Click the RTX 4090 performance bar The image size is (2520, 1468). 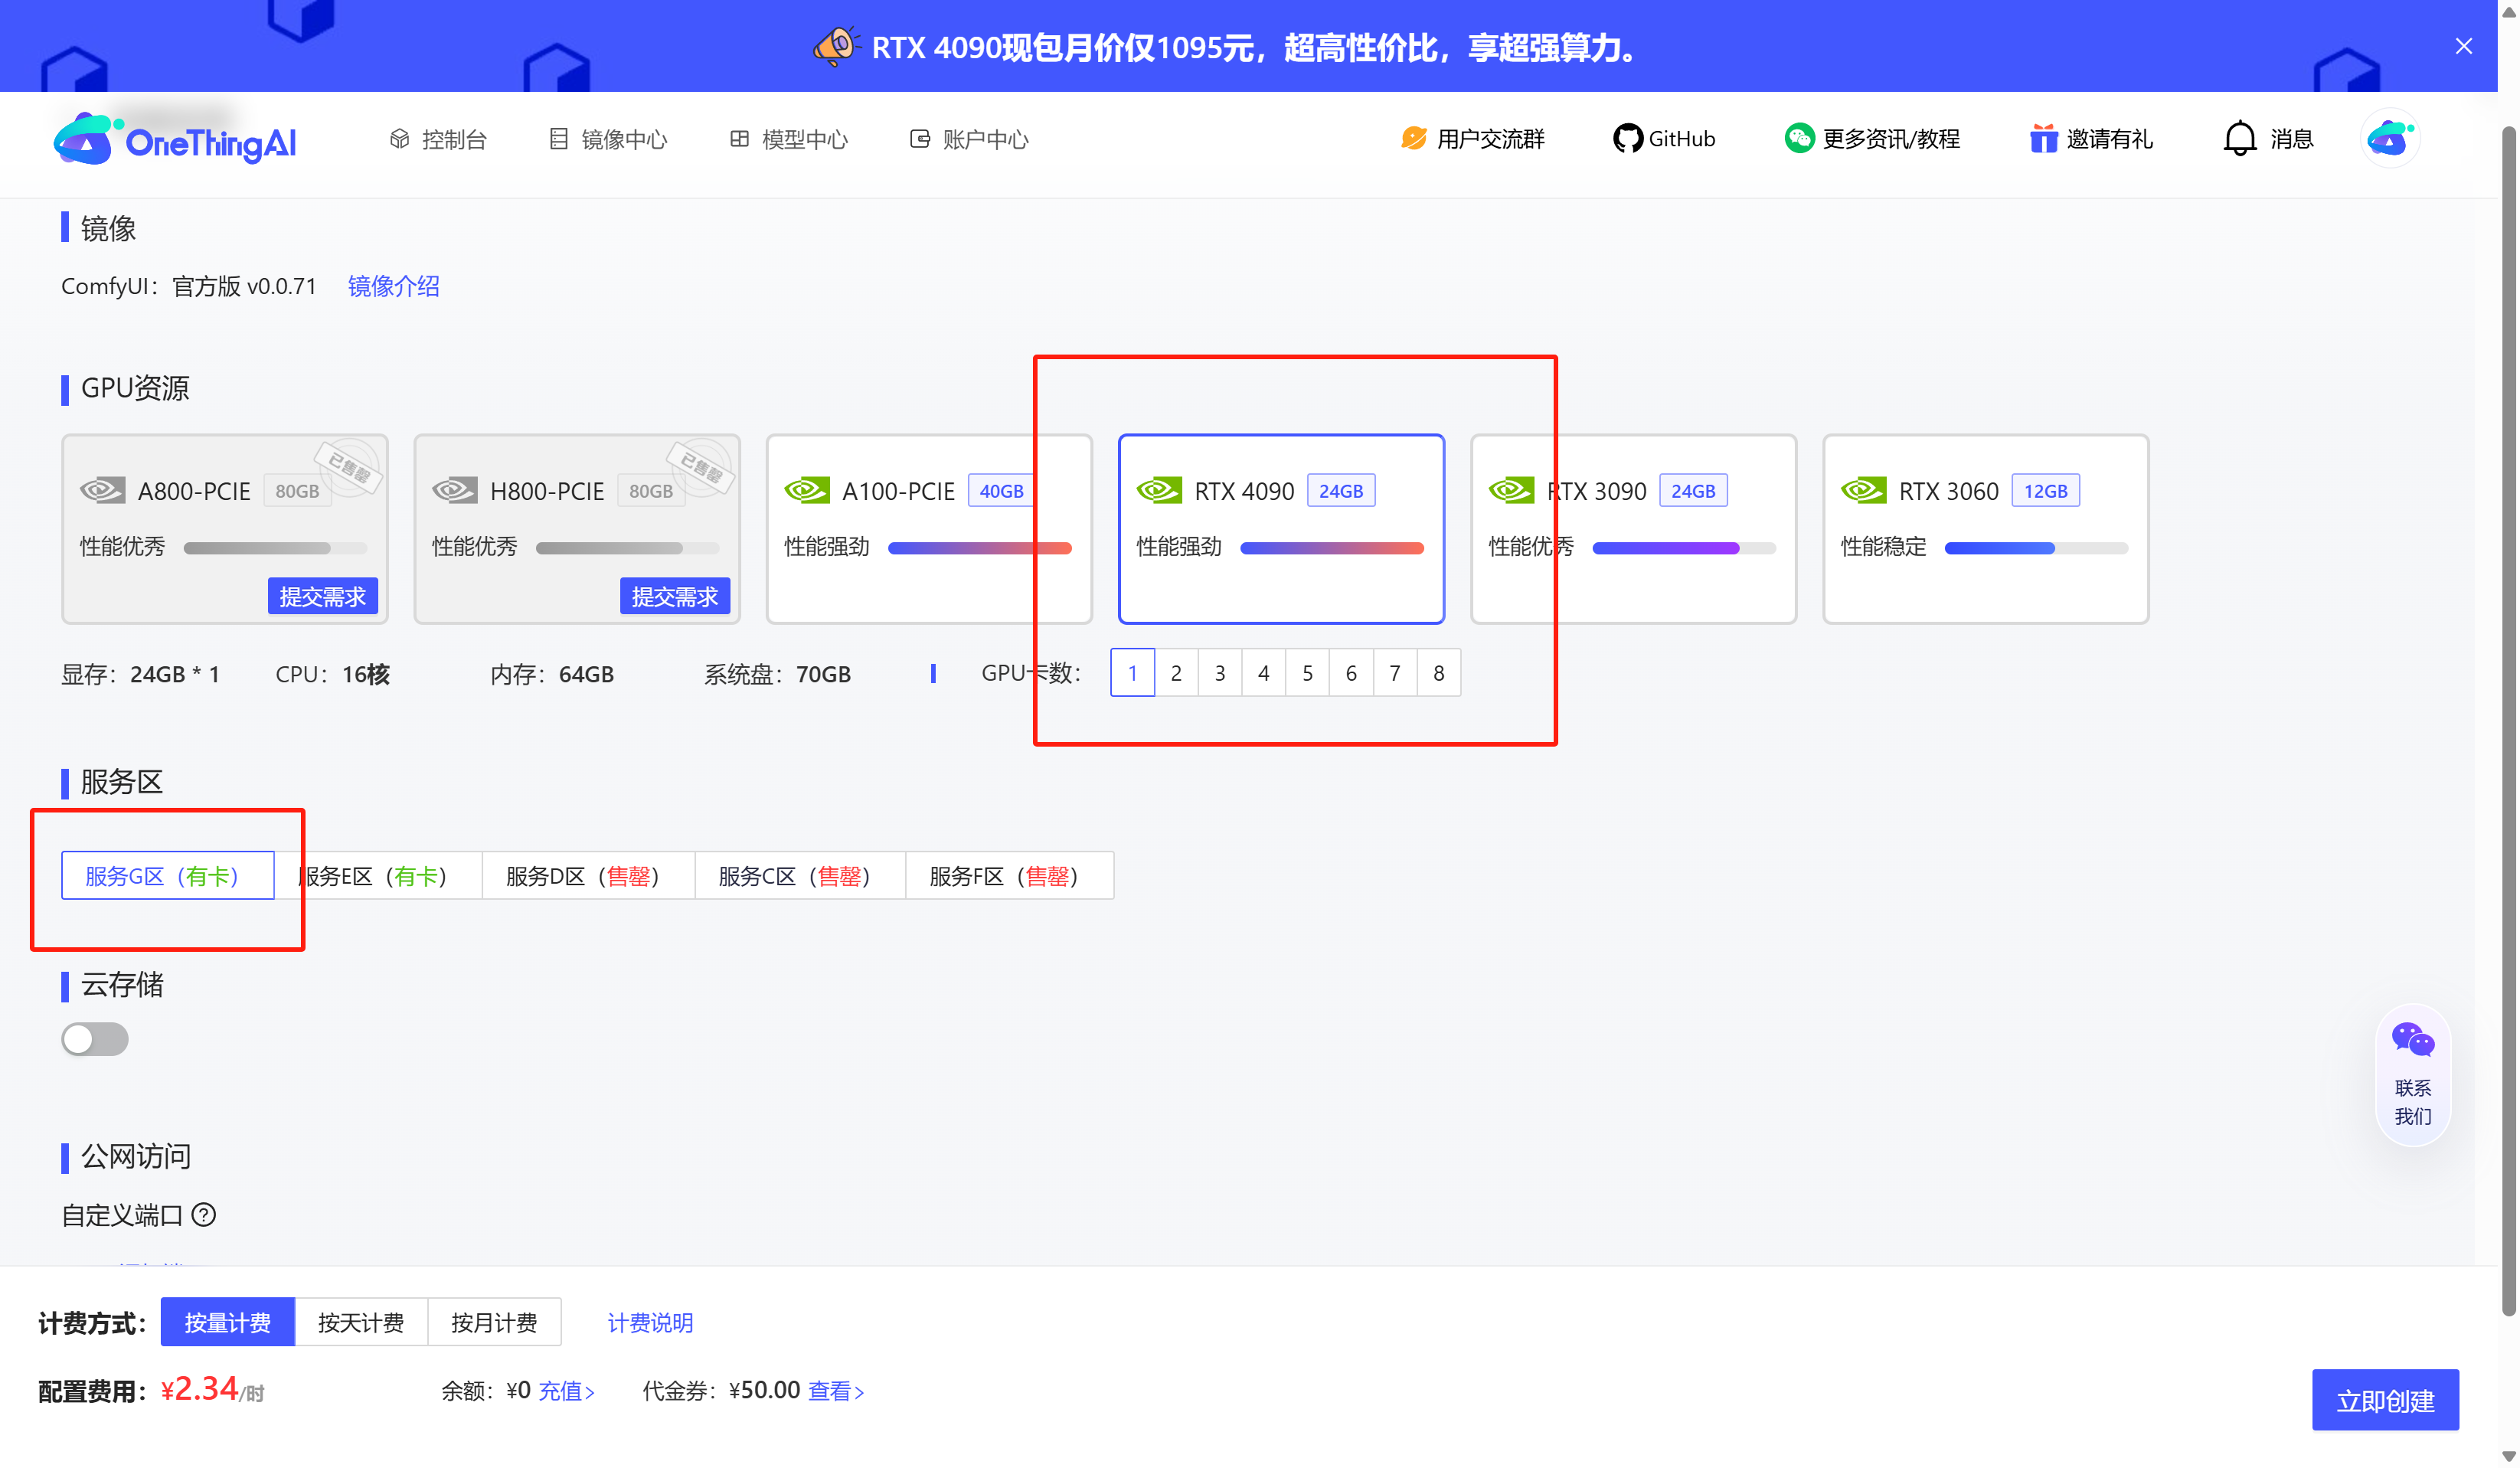pos(1331,548)
